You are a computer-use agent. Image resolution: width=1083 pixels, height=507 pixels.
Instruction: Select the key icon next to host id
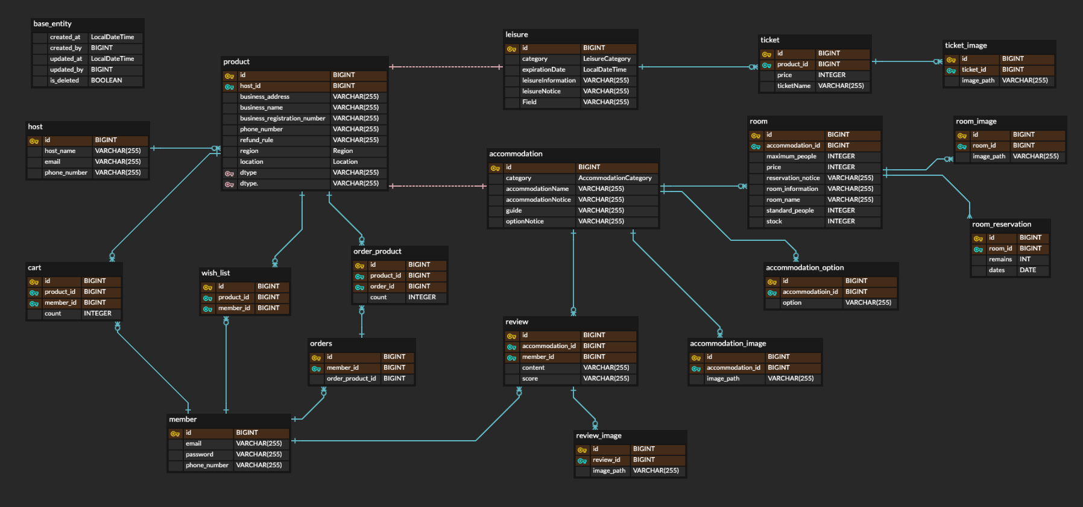[34, 141]
